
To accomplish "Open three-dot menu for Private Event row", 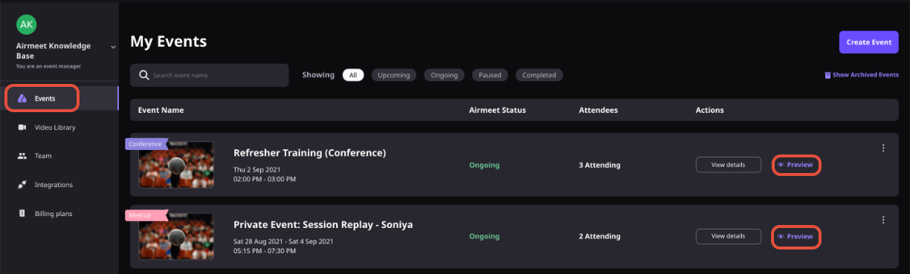I will pyautogui.click(x=883, y=220).
